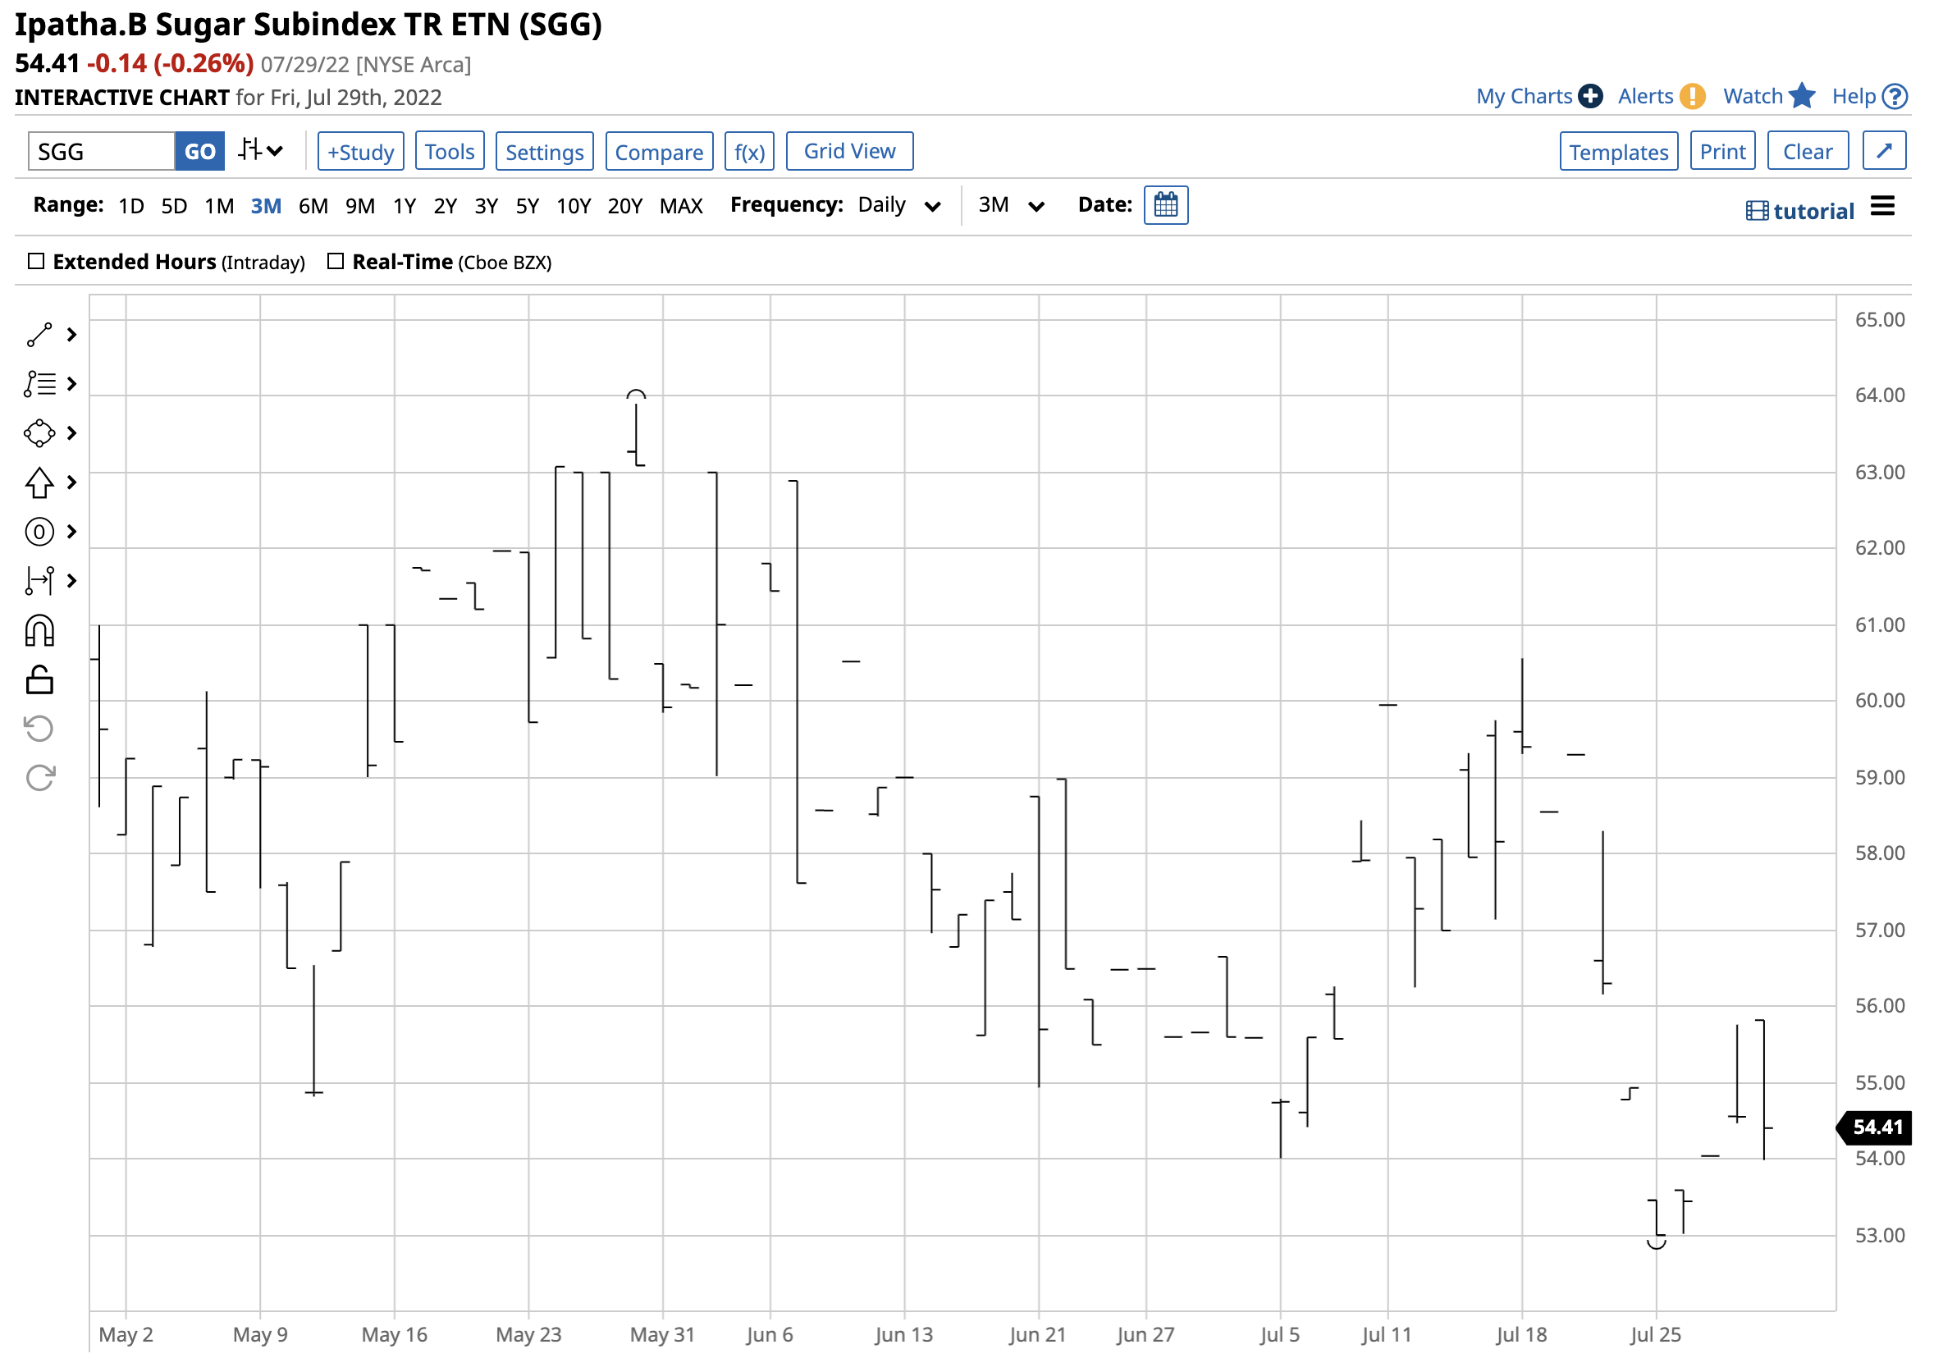Expand the measurement tool submenu chevron
This screenshot has height=1372, width=1943.
click(x=72, y=582)
